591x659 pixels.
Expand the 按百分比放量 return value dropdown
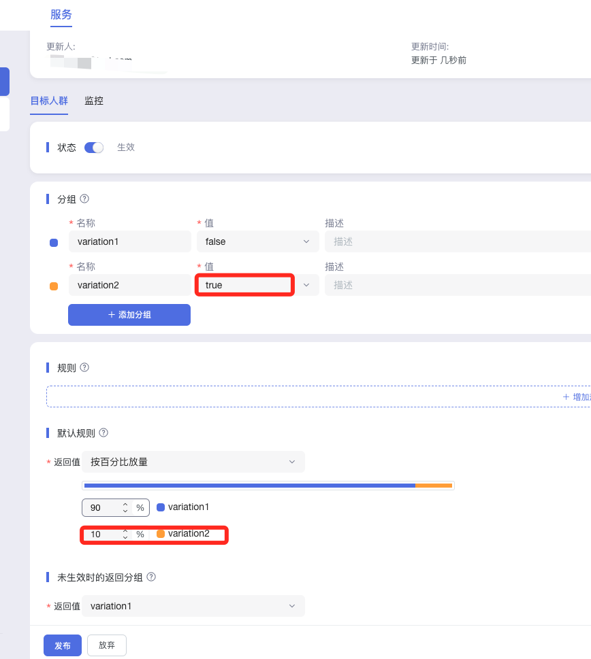click(x=193, y=462)
